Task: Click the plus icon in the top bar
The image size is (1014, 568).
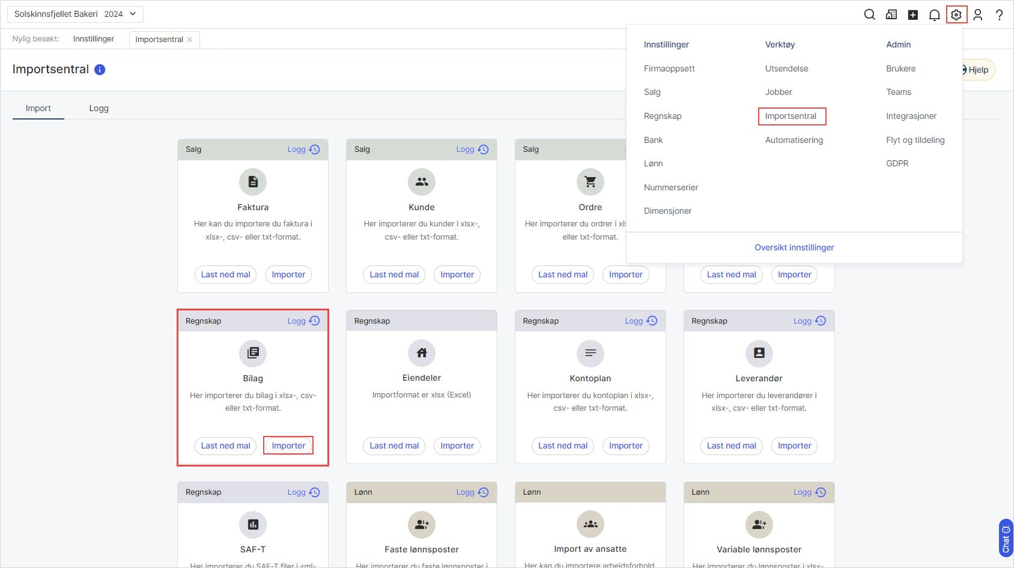Action: pos(912,14)
